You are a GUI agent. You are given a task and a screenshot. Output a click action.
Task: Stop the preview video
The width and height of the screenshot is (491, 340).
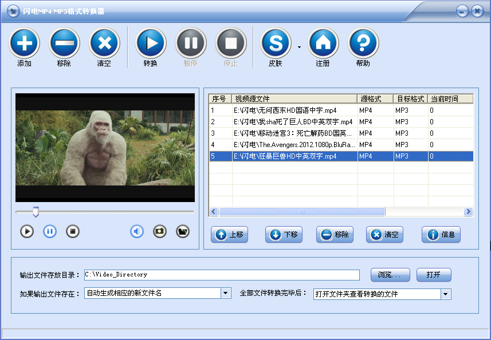coord(73,231)
